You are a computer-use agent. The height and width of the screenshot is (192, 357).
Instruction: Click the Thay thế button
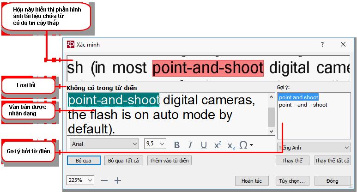[292, 161]
